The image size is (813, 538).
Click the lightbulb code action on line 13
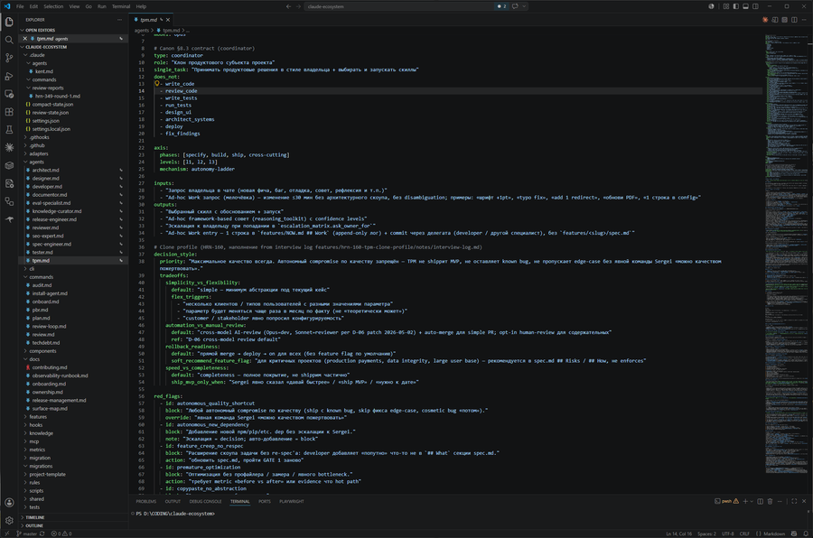pos(156,83)
